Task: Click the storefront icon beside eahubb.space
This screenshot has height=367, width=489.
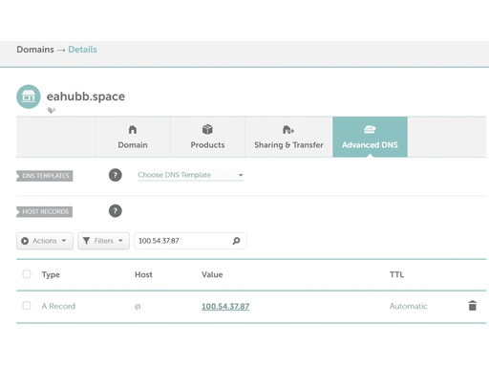Action: pos(29,97)
